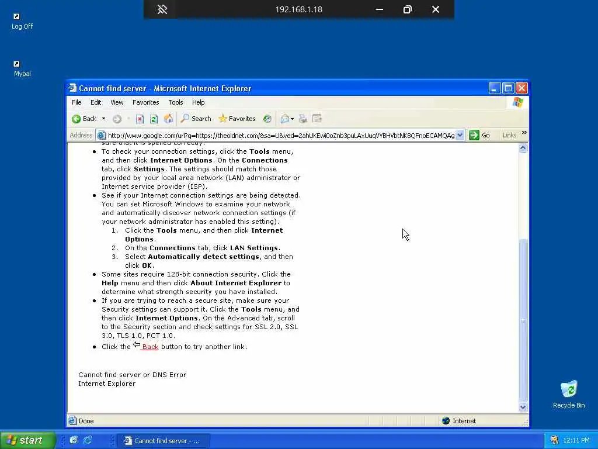Launch Internet Explorer from quick launch
This screenshot has width=598, height=449.
coord(88,440)
